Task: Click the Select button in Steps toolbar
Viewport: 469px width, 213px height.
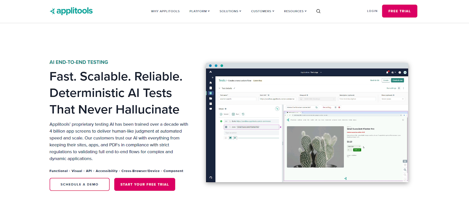Action: point(224,114)
